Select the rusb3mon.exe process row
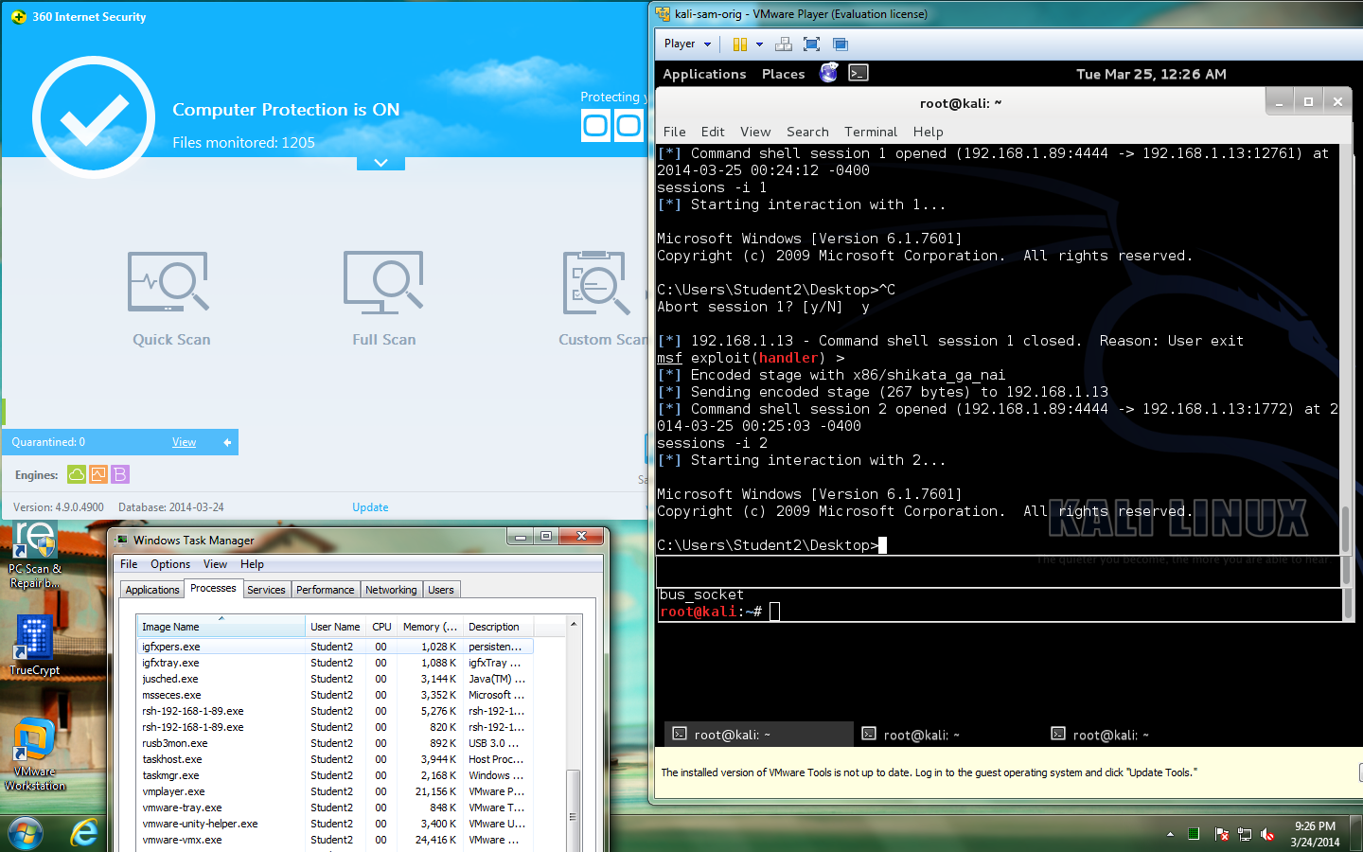Screen dimensions: 1363x852 point(335,743)
